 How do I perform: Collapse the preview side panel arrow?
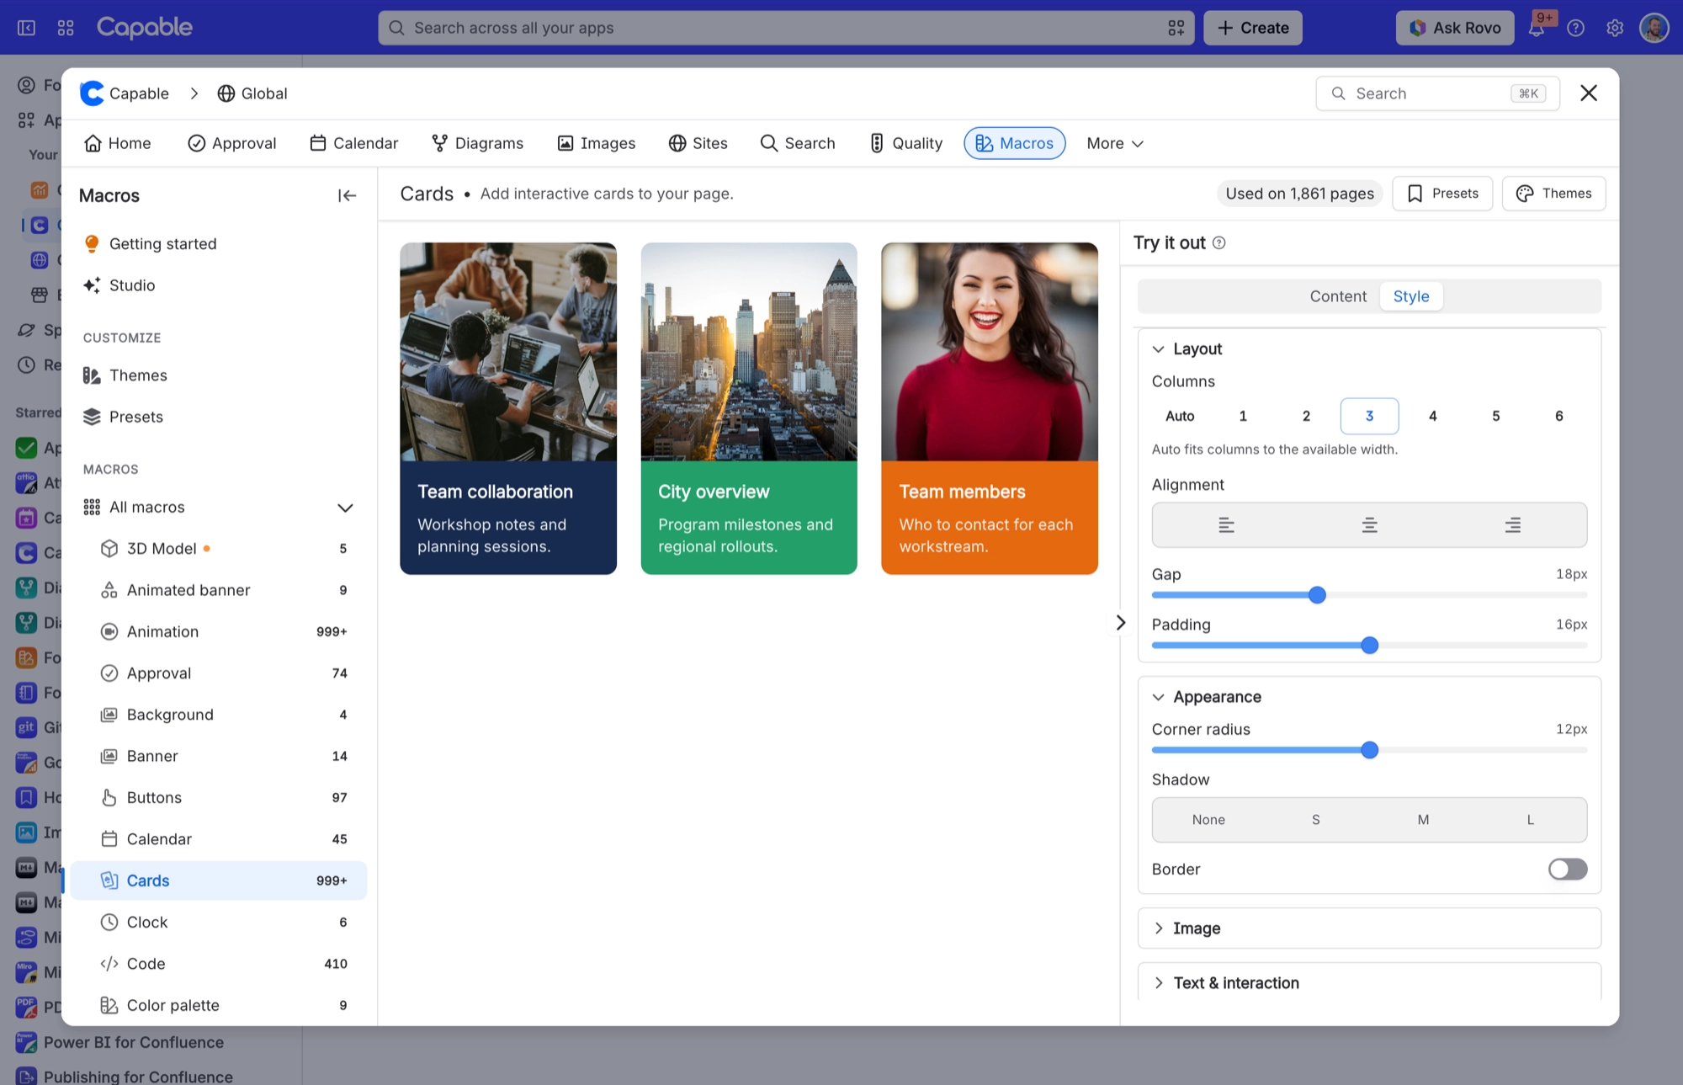[1121, 623]
